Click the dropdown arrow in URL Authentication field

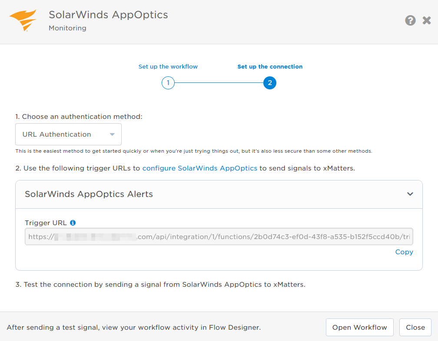(113, 134)
